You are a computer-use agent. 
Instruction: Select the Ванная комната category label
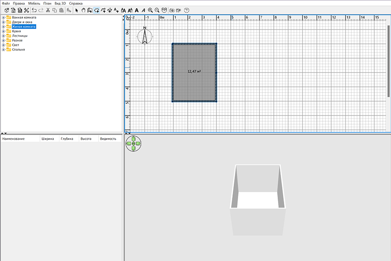click(24, 17)
